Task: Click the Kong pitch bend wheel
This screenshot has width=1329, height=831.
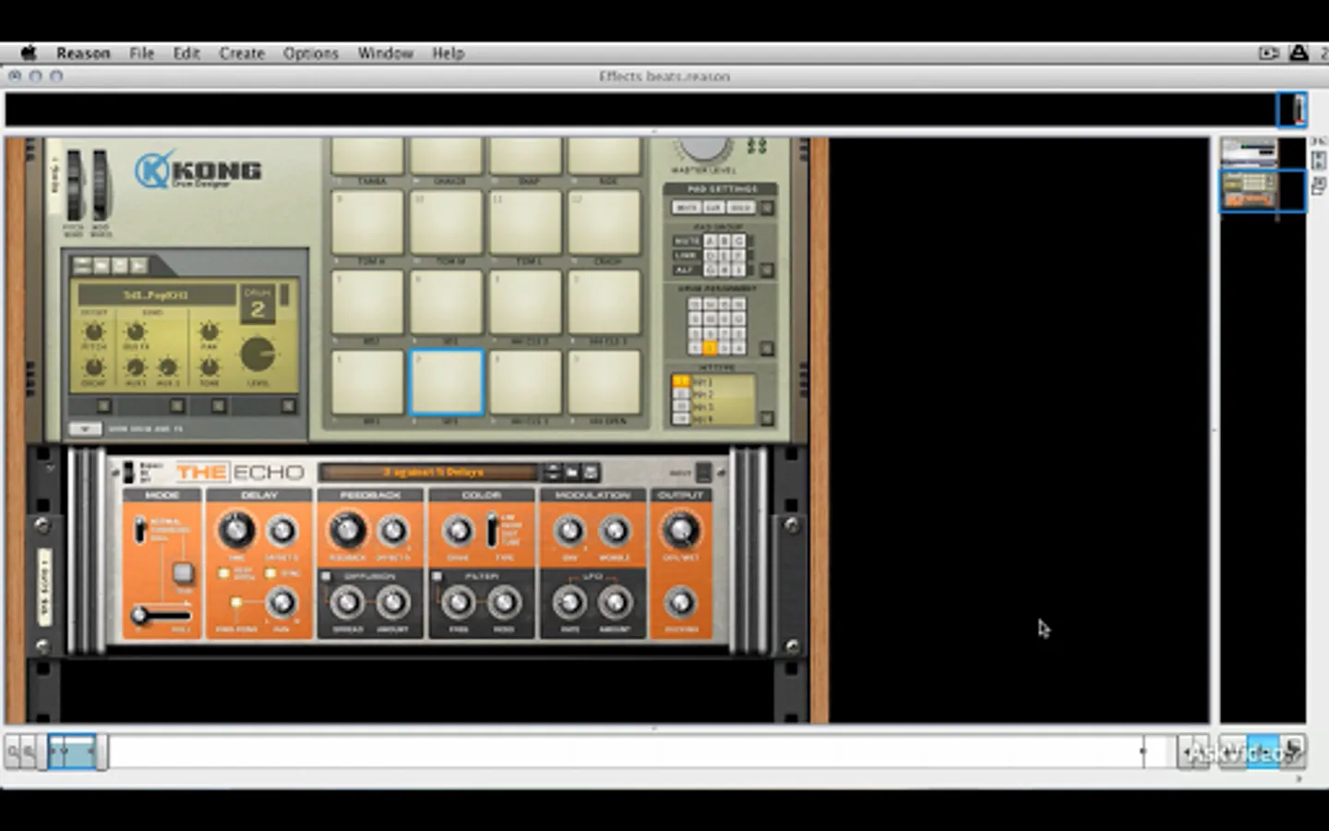Action: [x=74, y=186]
